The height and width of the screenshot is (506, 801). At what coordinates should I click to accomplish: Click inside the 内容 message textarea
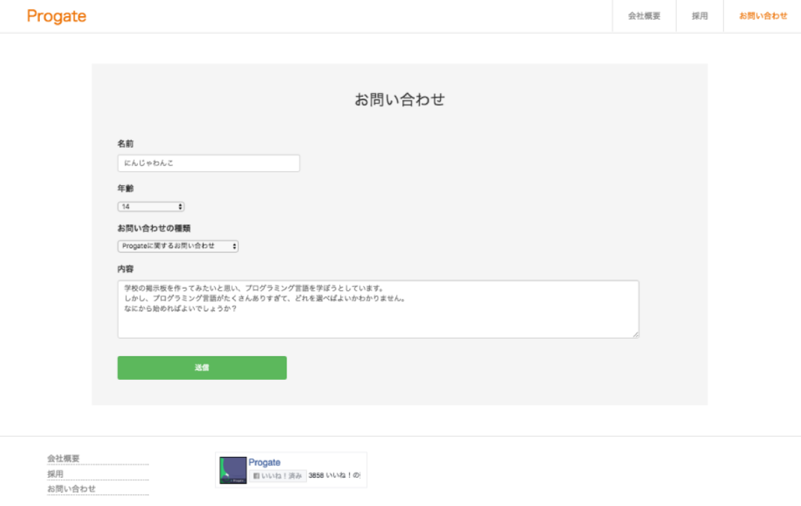(378, 308)
